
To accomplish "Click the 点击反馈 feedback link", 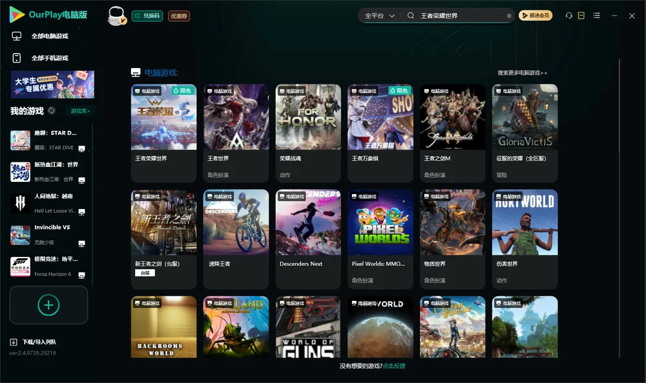I will (x=394, y=366).
